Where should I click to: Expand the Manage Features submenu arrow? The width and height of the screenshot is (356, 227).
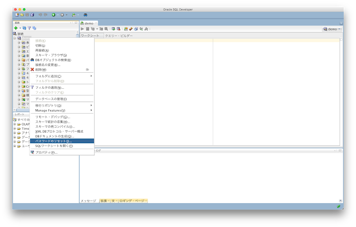(x=91, y=110)
